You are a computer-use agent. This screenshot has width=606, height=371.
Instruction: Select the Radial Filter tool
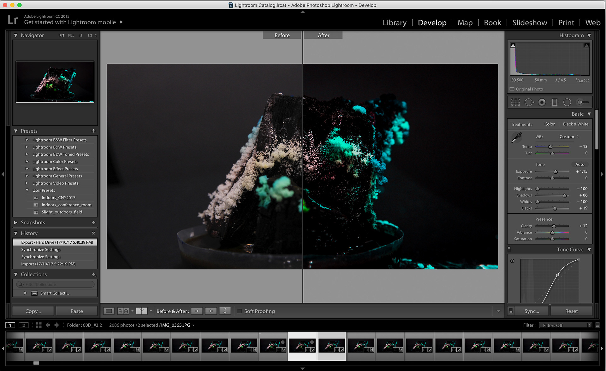point(567,102)
